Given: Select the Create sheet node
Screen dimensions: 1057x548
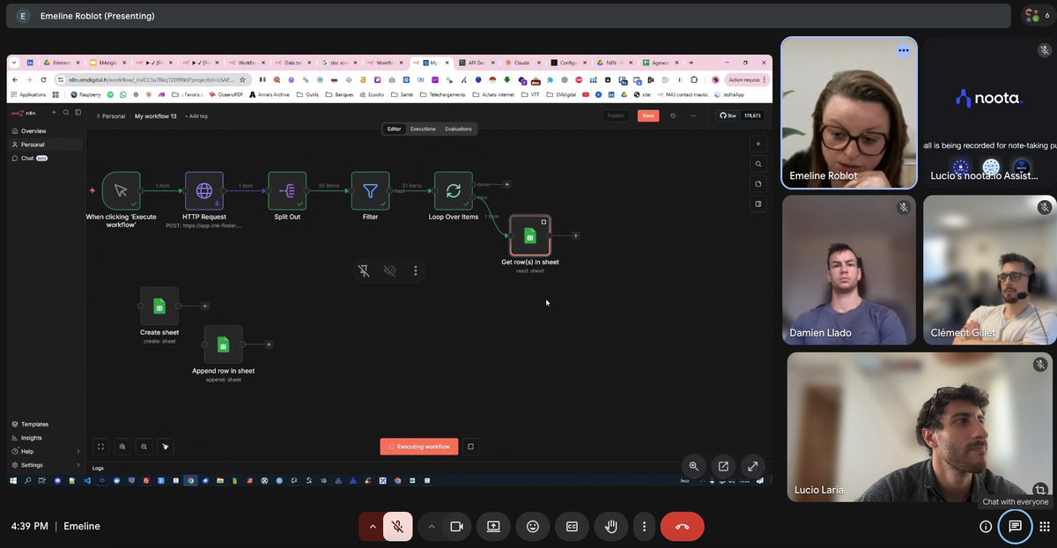Looking at the screenshot, I should (159, 306).
